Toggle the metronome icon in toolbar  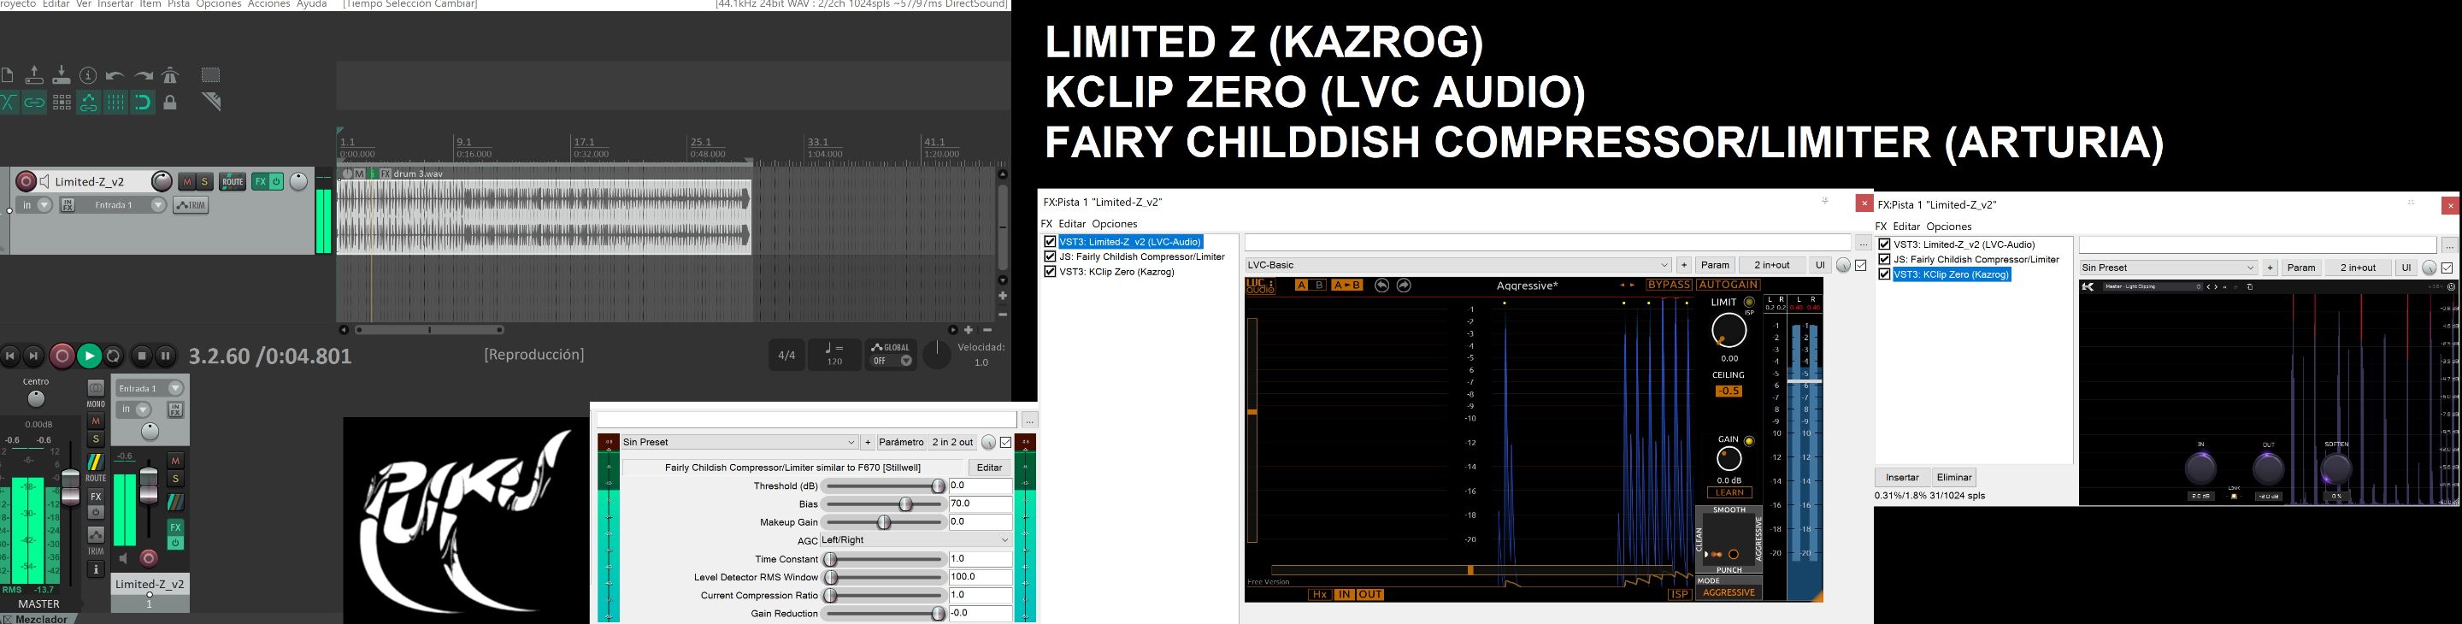click(x=170, y=74)
